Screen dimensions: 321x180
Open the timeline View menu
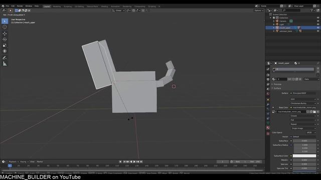click(x=32, y=161)
